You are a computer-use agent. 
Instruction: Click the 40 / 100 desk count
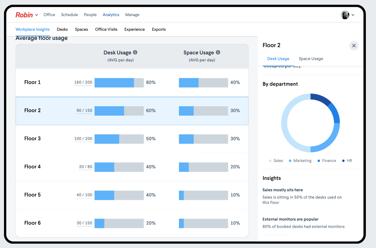[84, 195]
